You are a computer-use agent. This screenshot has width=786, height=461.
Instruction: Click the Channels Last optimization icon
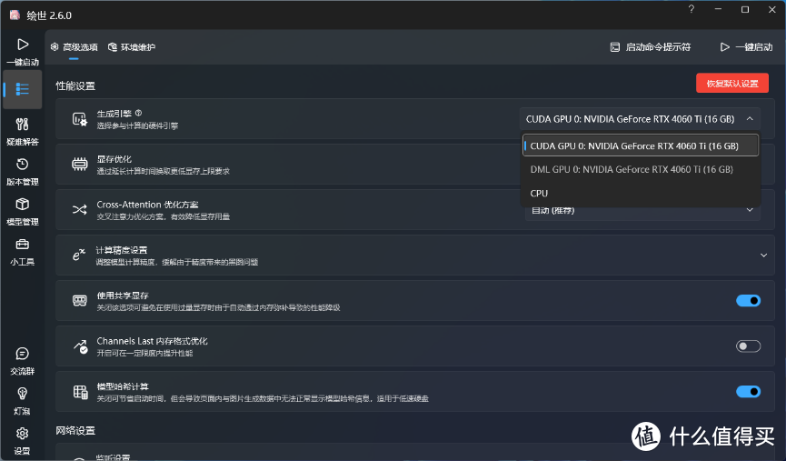(80, 346)
